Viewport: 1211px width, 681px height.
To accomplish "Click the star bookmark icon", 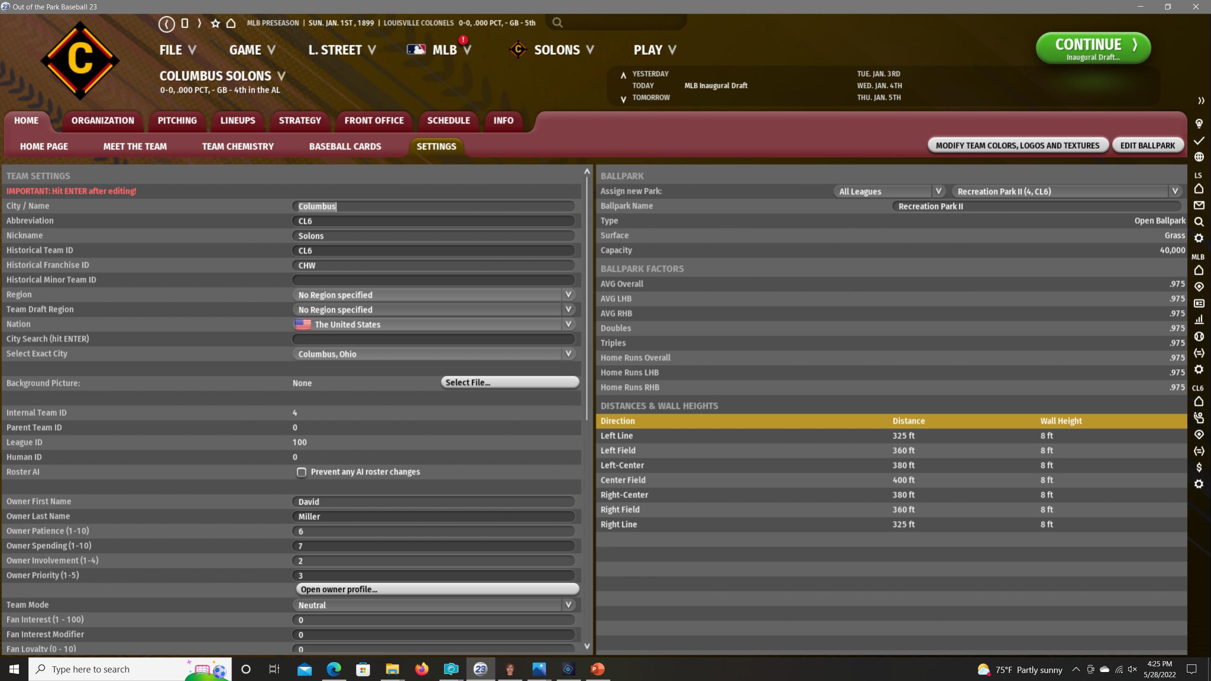I will click(x=215, y=23).
